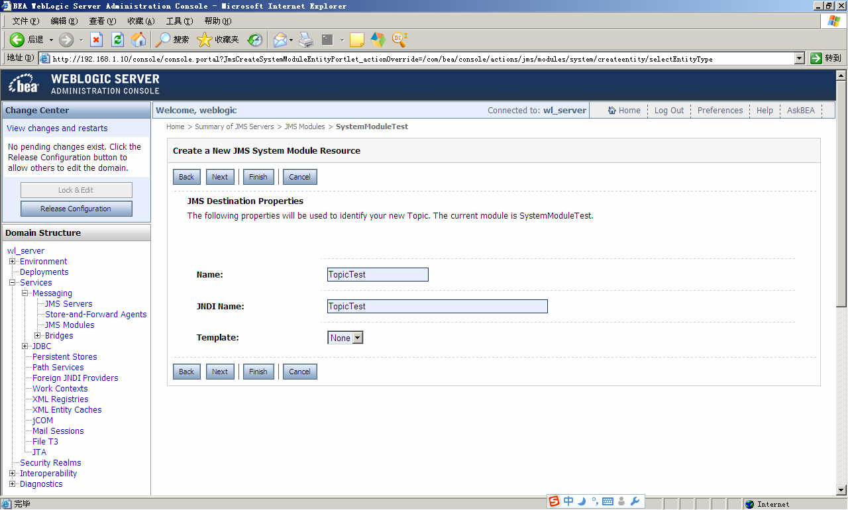Expand the Bridges tree node

[37, 335]
